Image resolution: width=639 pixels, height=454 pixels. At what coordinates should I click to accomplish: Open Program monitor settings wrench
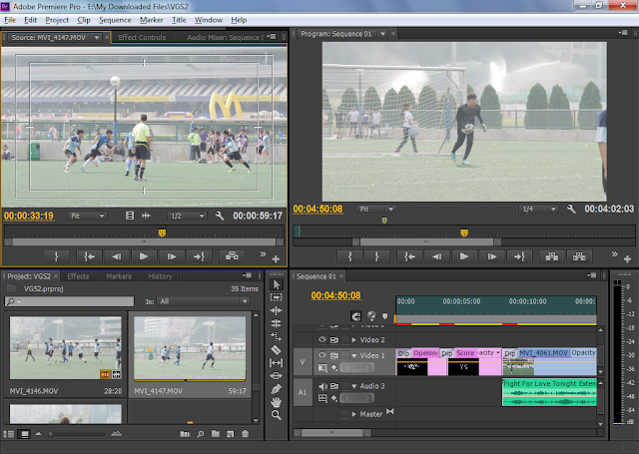571,209
